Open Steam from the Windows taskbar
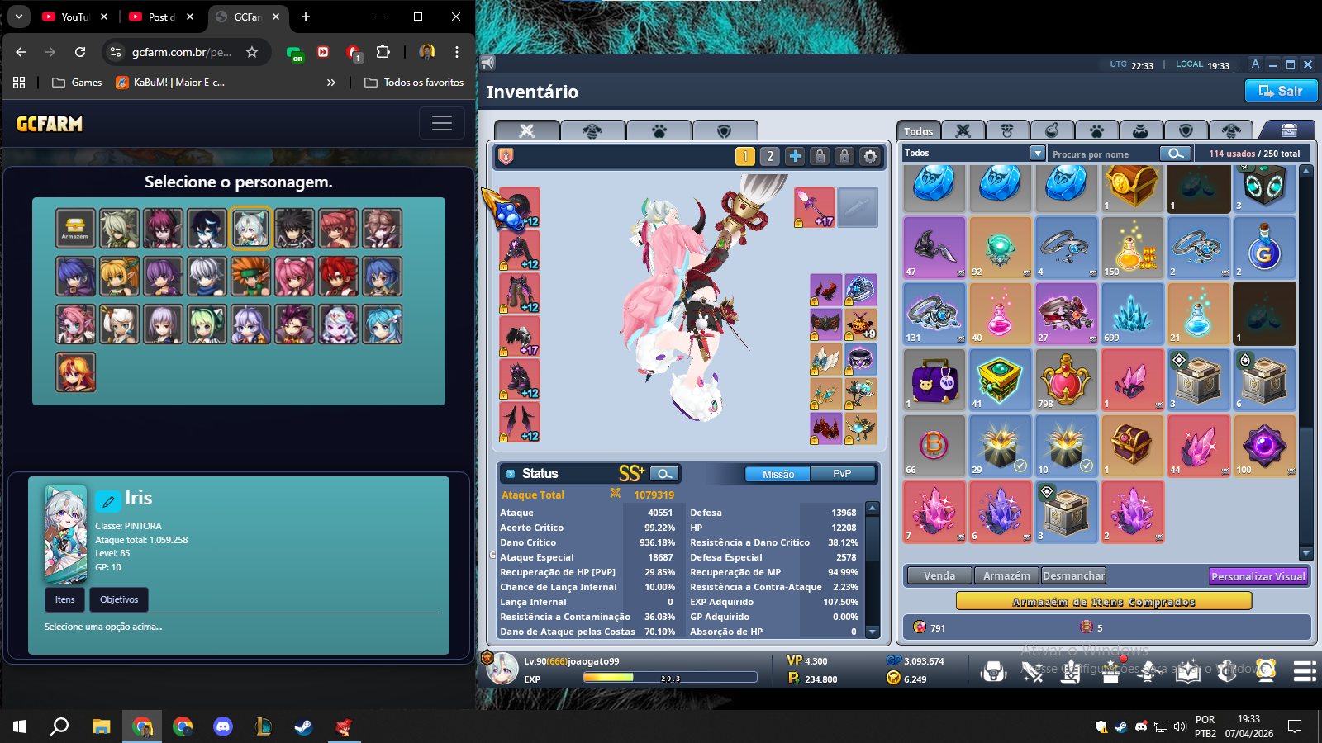 tap(303, 726)
